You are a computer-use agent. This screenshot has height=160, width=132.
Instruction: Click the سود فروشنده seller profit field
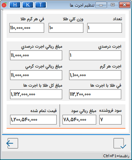pos(110,120)
